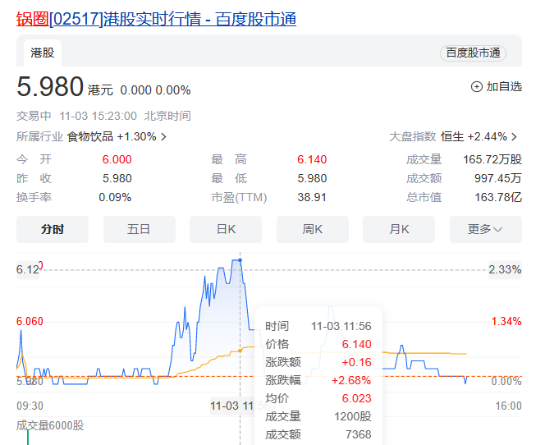The width and height of the screenshot is (545, 445).
Task: Expand the industry chevron after +1.30%
Action: (x=163, y=137)
